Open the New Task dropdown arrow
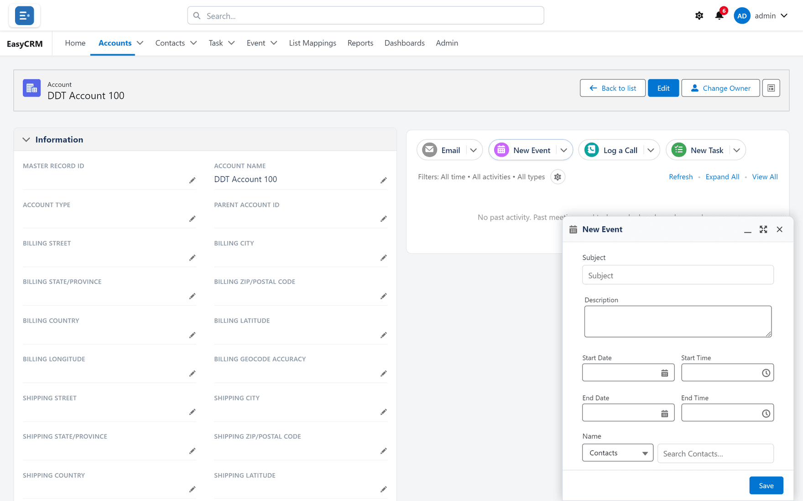Screen dimensions: 803x501 point(737,150)
